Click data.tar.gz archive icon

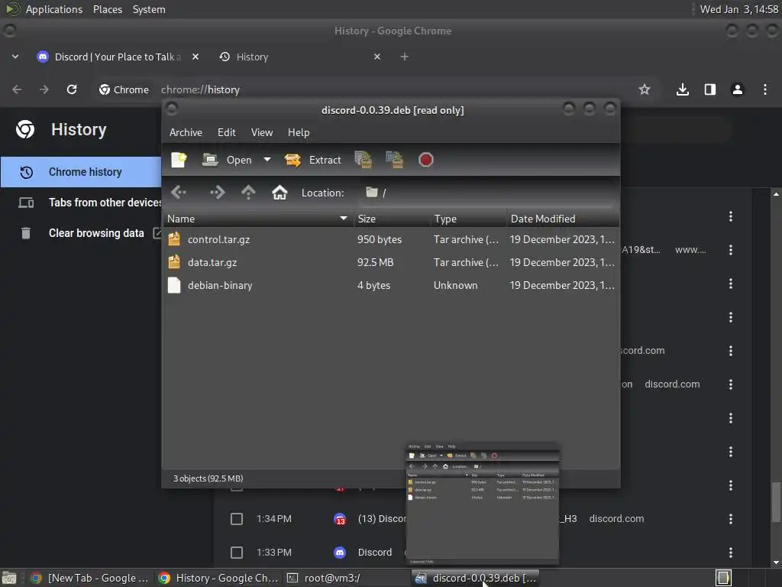point(174,262)
